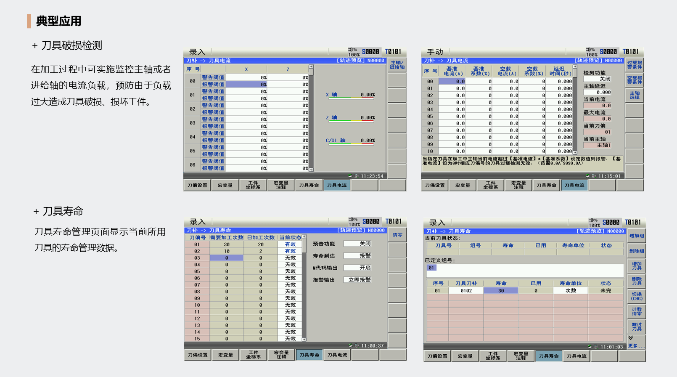677x377 pixels.
Task: Click the X 轴 current load bar
Action: 350,98
